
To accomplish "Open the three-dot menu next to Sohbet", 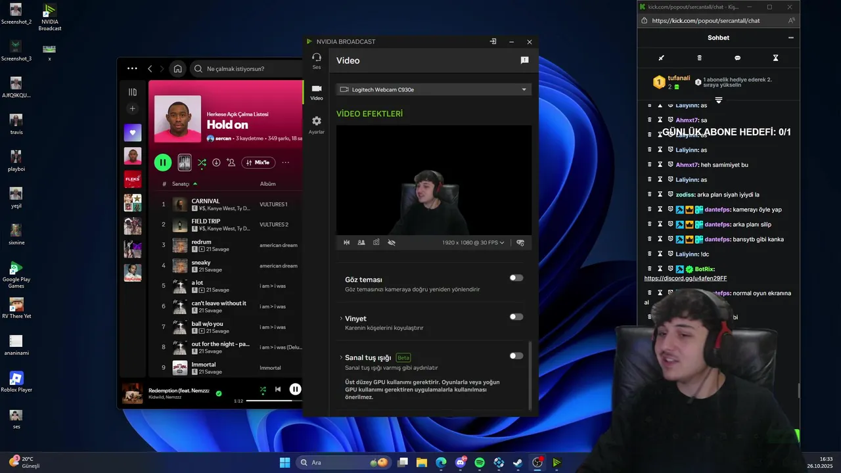I will 791,37.
